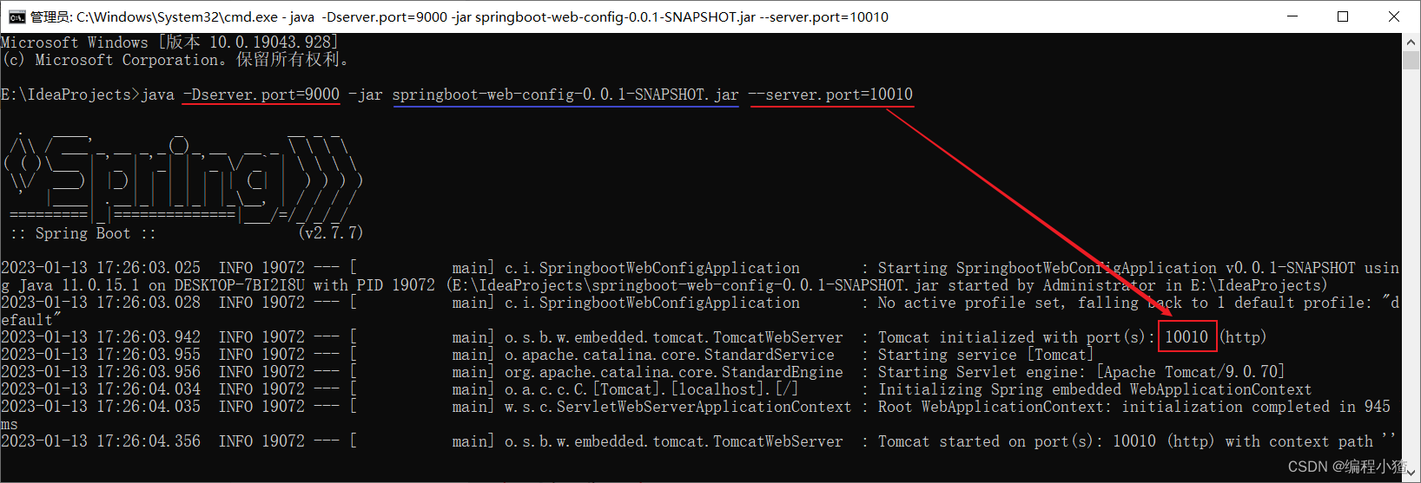Click the E:\IdeaProjects> prompt path

[x=69, y=95]
